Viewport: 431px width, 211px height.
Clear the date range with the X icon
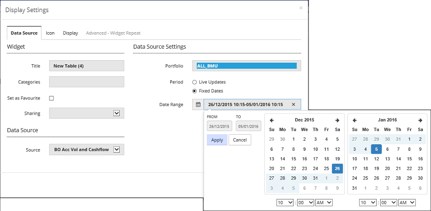[293, 104]
